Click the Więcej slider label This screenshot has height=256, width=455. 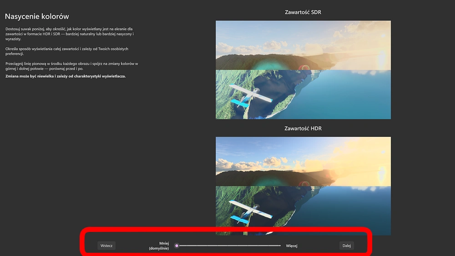tap(292, 246)
